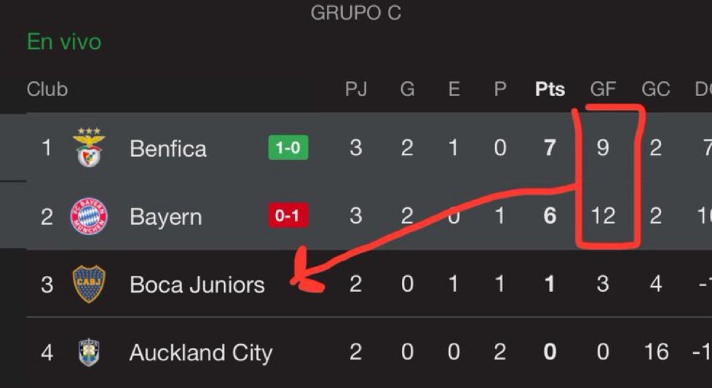The image size is (712, 388).
Task: Sort by the Pts column header
Action: click(x=550, y=89)
